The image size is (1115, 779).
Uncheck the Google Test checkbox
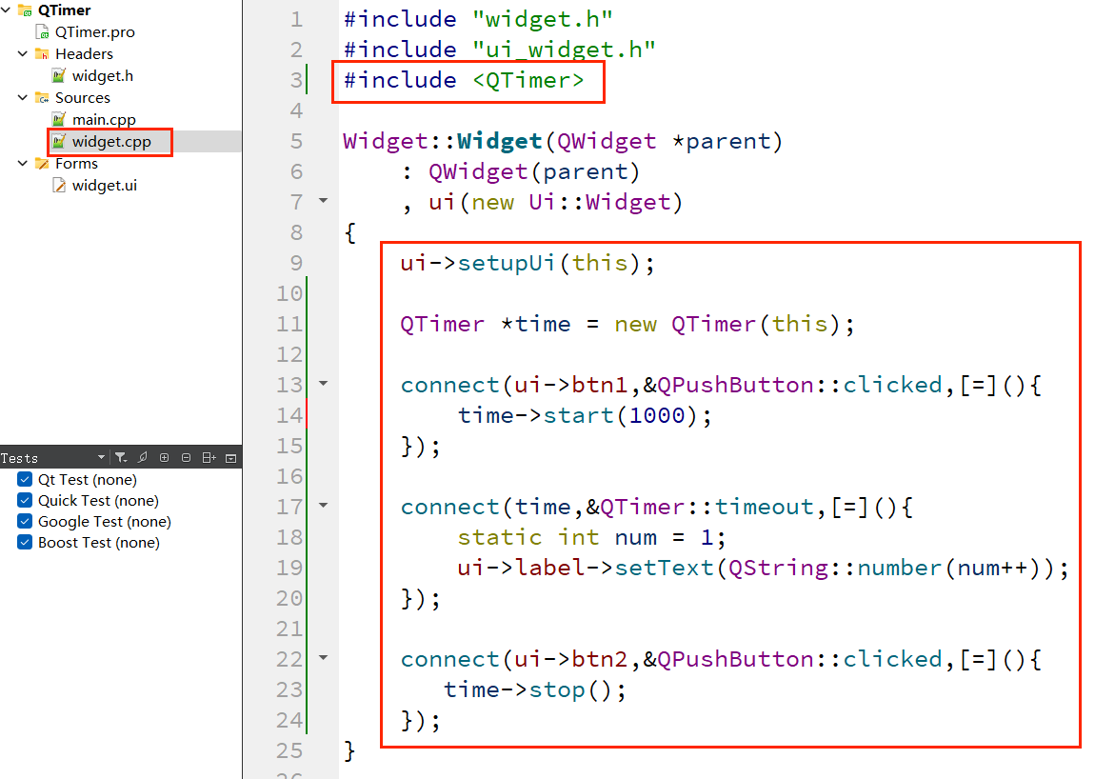tap(25, 521)
